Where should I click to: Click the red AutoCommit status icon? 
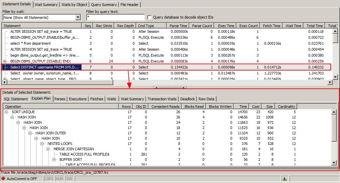3,179
